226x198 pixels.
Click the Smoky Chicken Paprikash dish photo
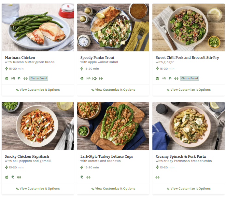(x=37, y=126)
